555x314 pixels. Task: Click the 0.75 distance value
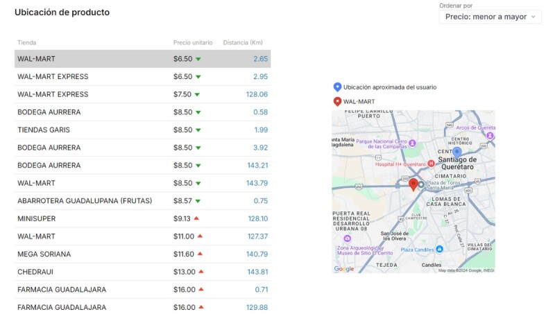[x=261, y=201]
